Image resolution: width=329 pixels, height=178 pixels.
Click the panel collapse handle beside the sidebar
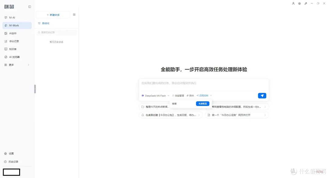35,89
